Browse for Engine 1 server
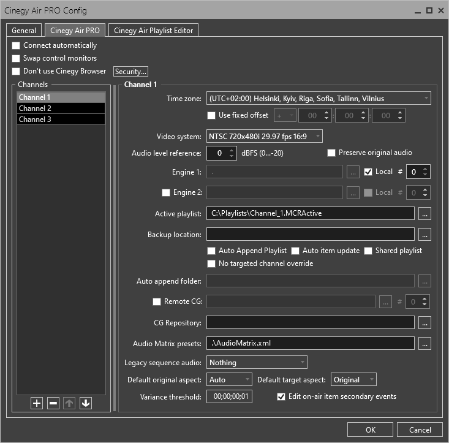Screen dimensions: 449x443 (353, 172)
